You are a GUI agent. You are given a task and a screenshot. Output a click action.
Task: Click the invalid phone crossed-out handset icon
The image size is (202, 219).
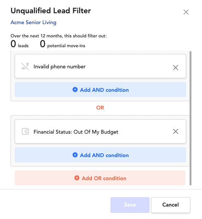point(25,66)
